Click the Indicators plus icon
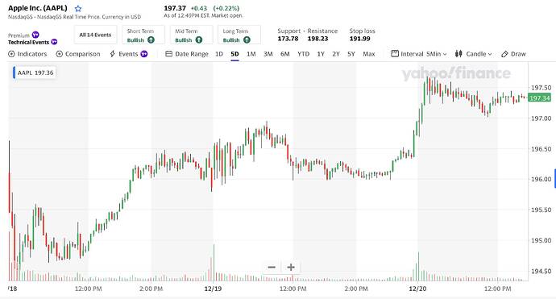The image size is (556, 299). pos(11,54)
